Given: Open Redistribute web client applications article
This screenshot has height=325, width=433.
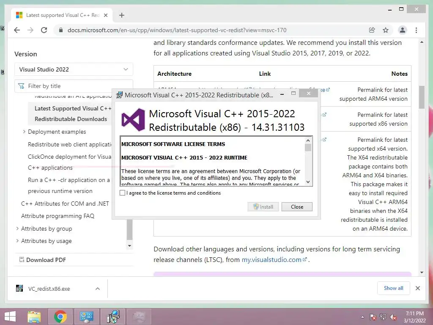Looking at the screenshot, I should click(70, 144).
